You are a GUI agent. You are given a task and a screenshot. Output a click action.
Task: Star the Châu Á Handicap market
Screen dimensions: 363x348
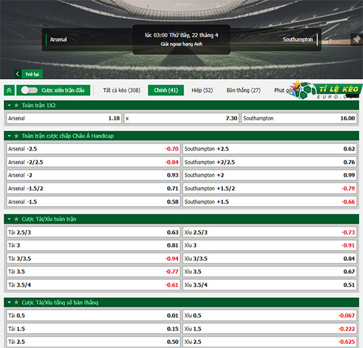[16, 136]
